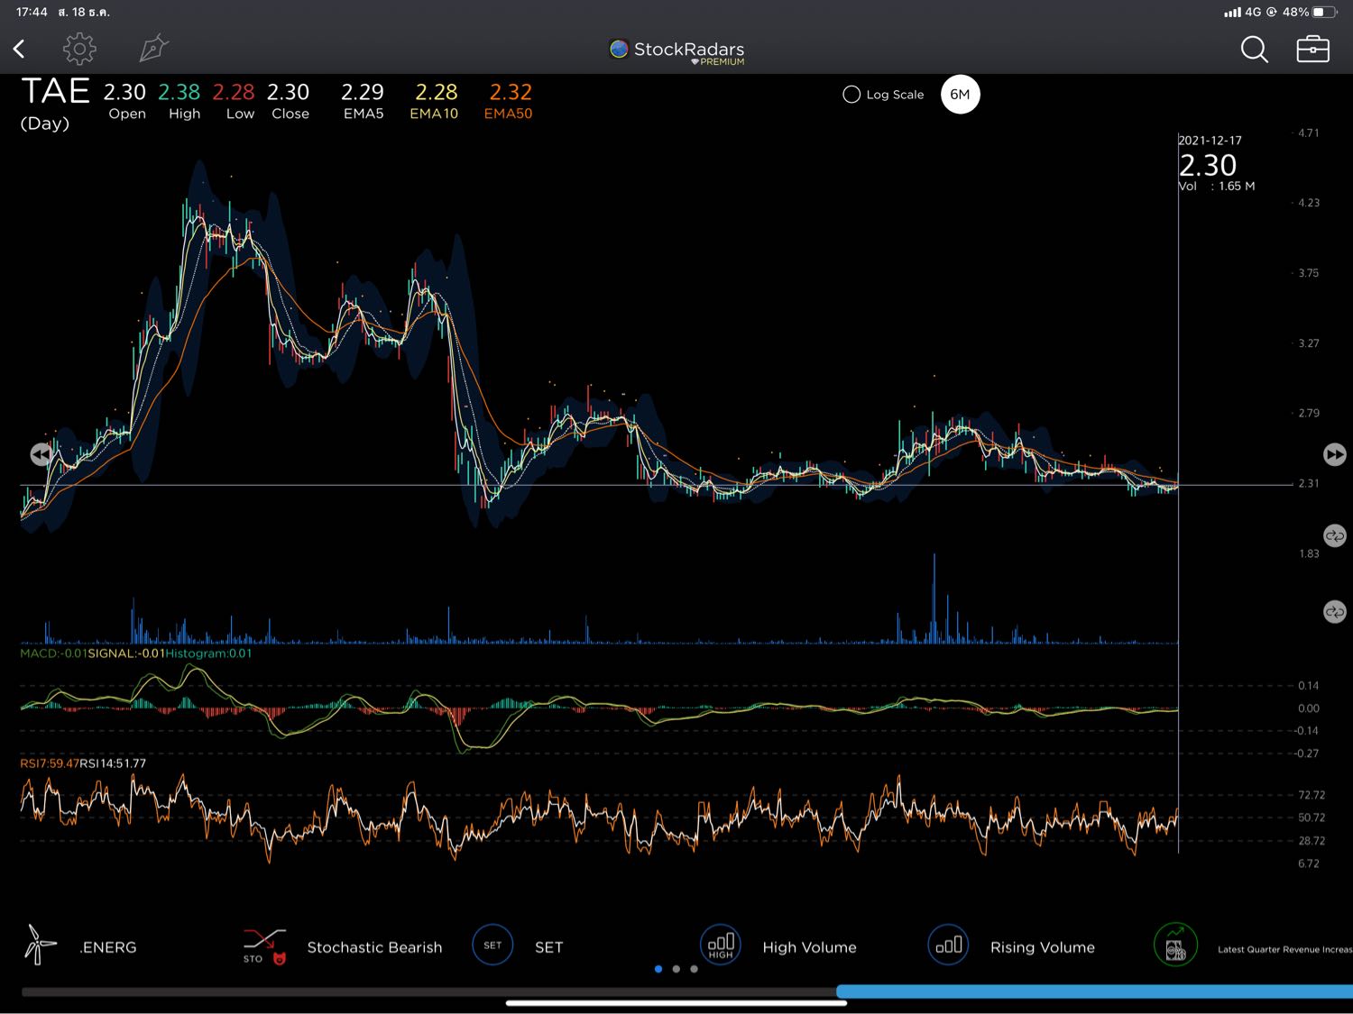Open the 6M time range selector
The width and height of the screenshot is (1353, 1014).
pyautogui.click(x=960, y=95)
